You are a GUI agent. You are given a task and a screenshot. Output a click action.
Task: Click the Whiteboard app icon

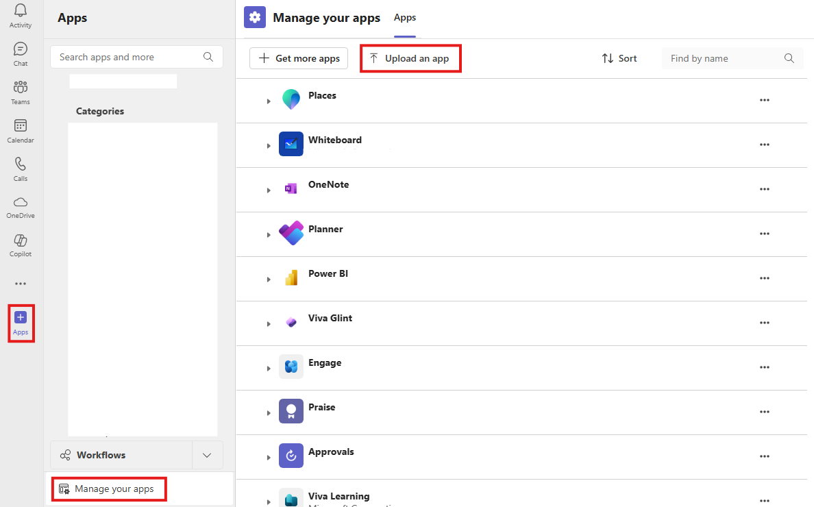tap(291, 144)
